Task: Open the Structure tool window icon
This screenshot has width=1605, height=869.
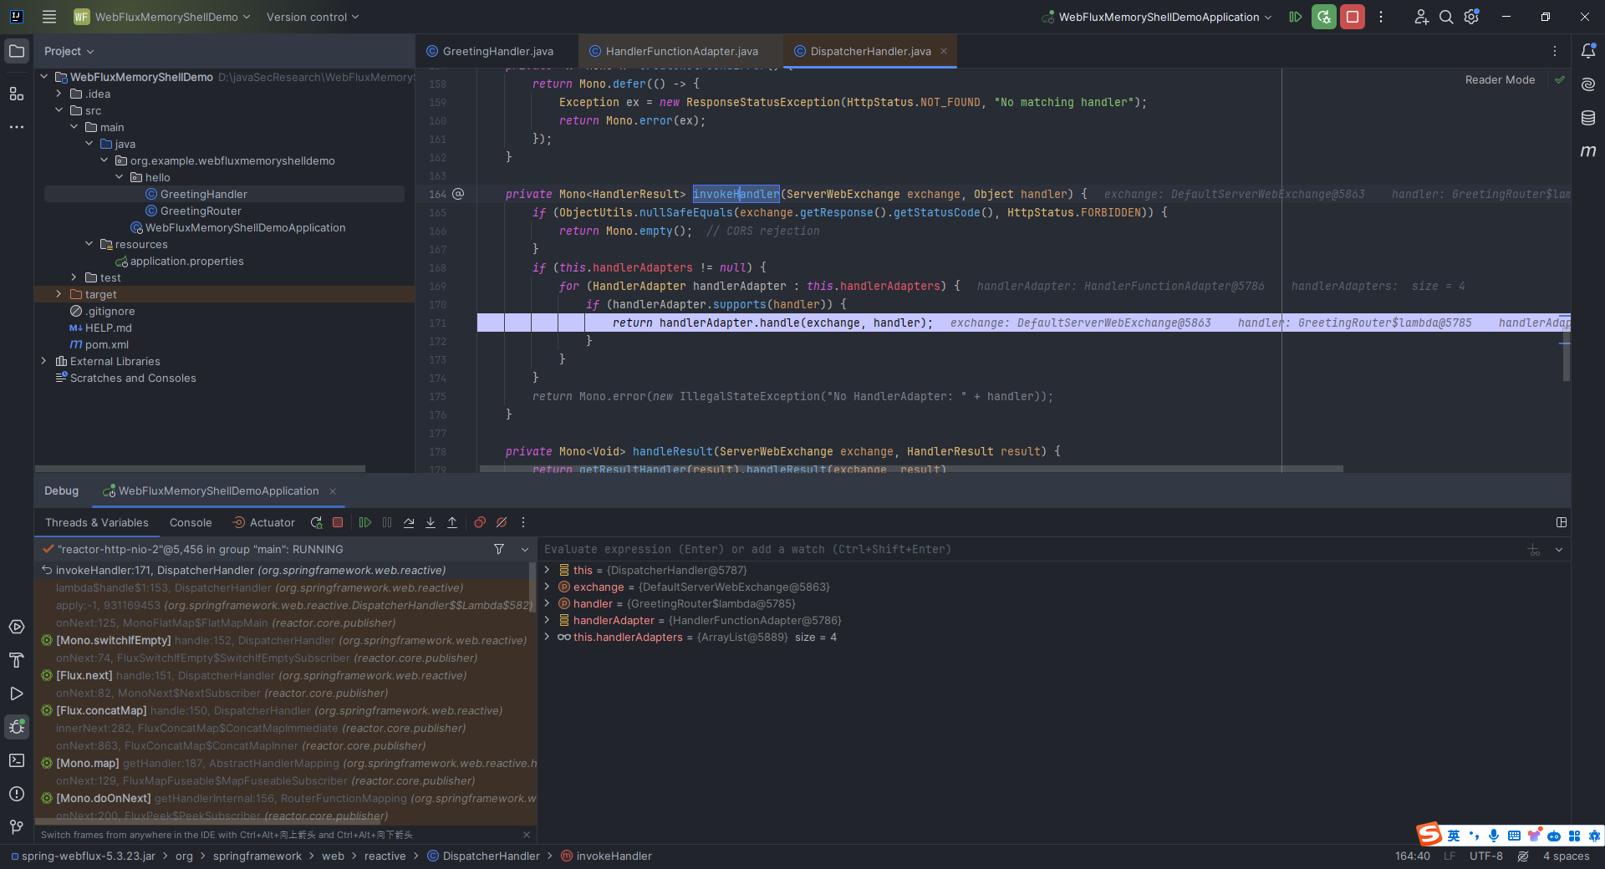Action: pos(17,94)
